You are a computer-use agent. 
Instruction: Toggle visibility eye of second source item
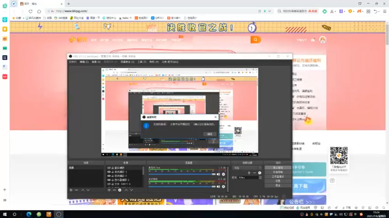point(109,172)
